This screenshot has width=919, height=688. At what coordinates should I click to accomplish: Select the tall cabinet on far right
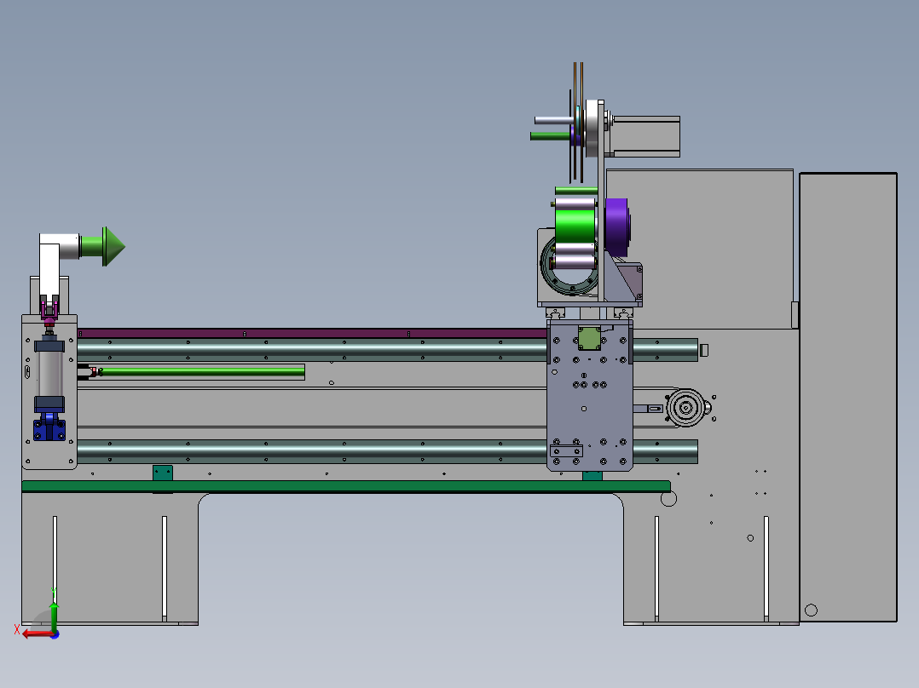(x=848, y=397)
